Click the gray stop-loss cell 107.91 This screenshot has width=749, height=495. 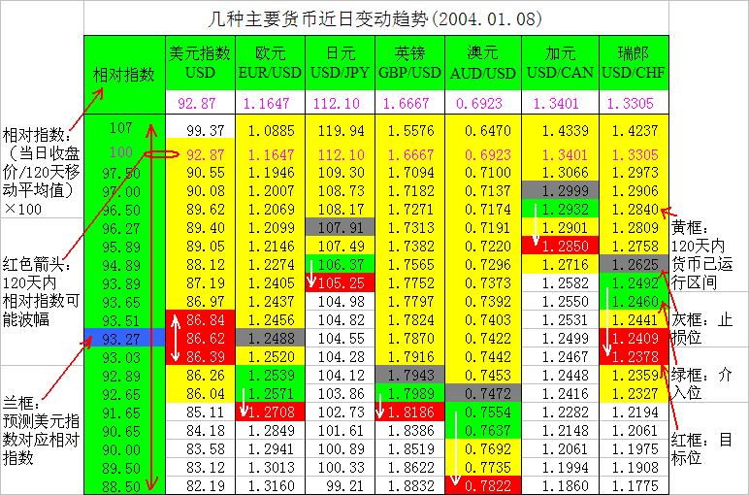[341, 227]
